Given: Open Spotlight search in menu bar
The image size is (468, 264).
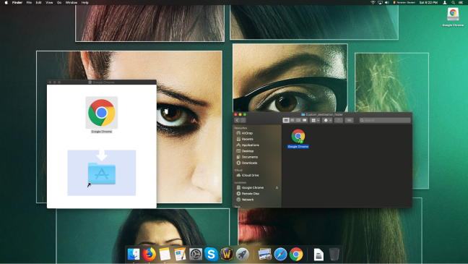Looking at the screenshot, I should pos(453,2).
